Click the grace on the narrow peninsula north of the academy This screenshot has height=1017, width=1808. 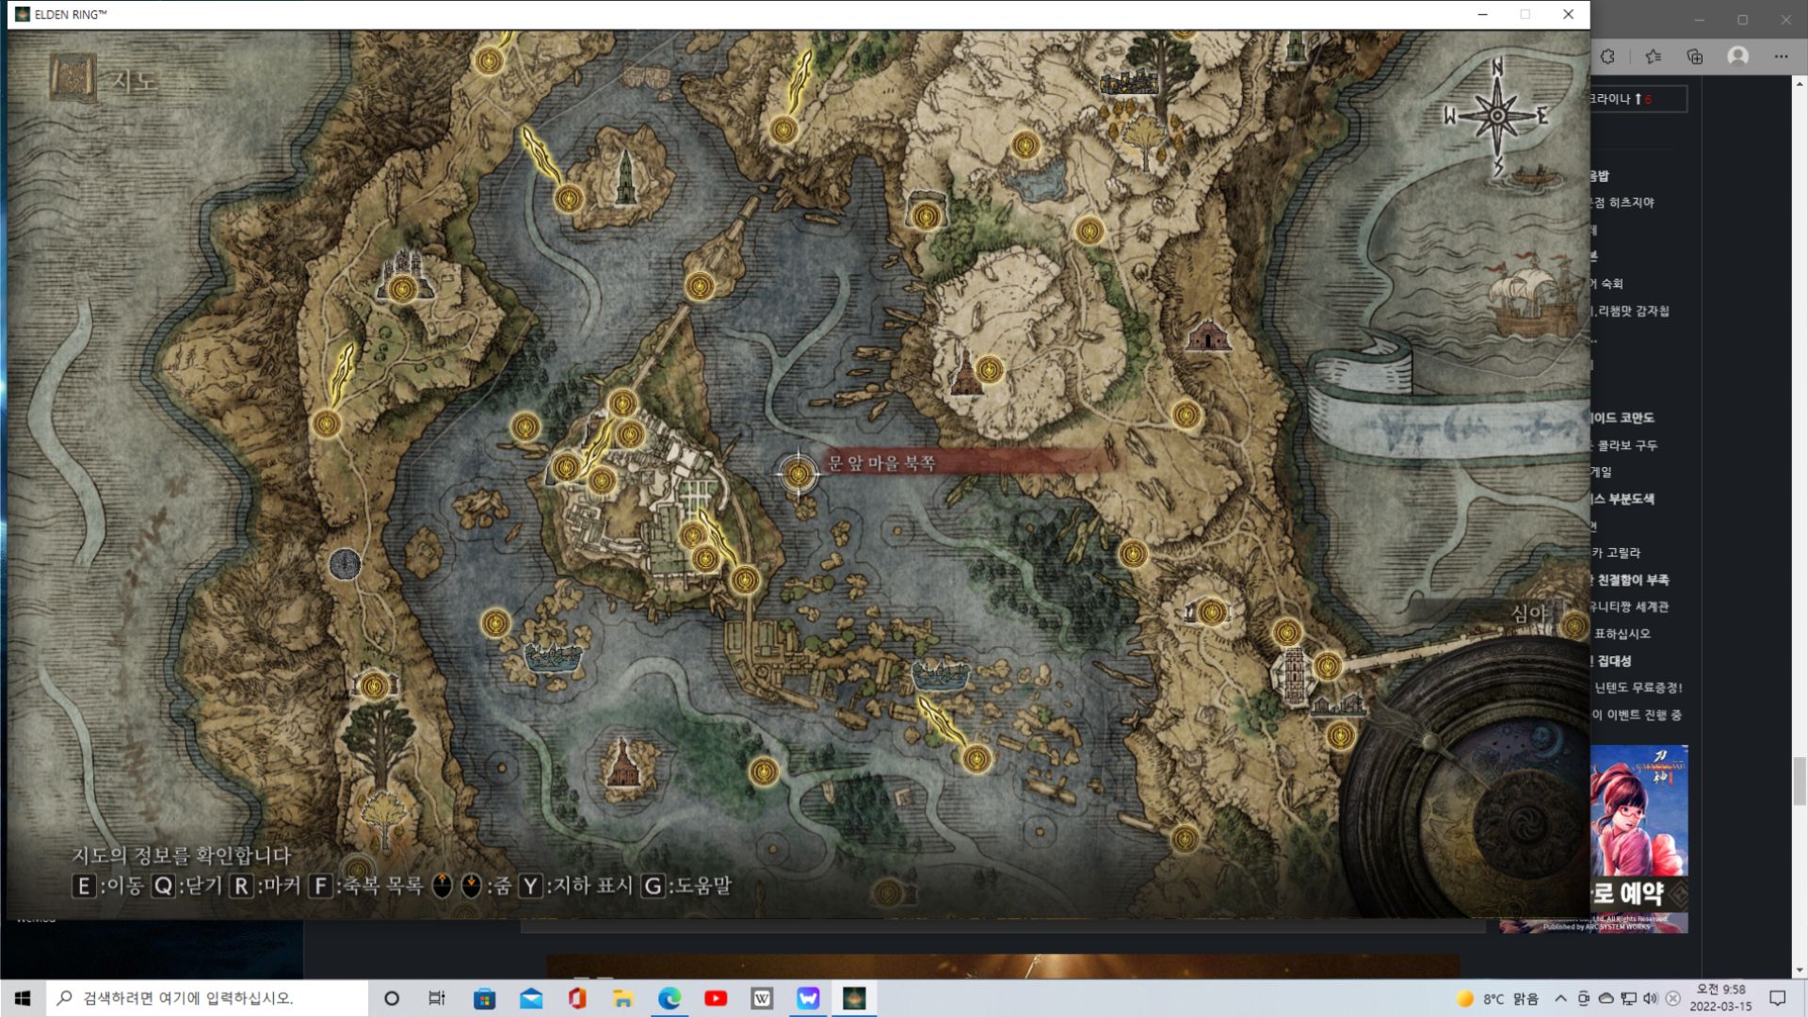[700, 285]
